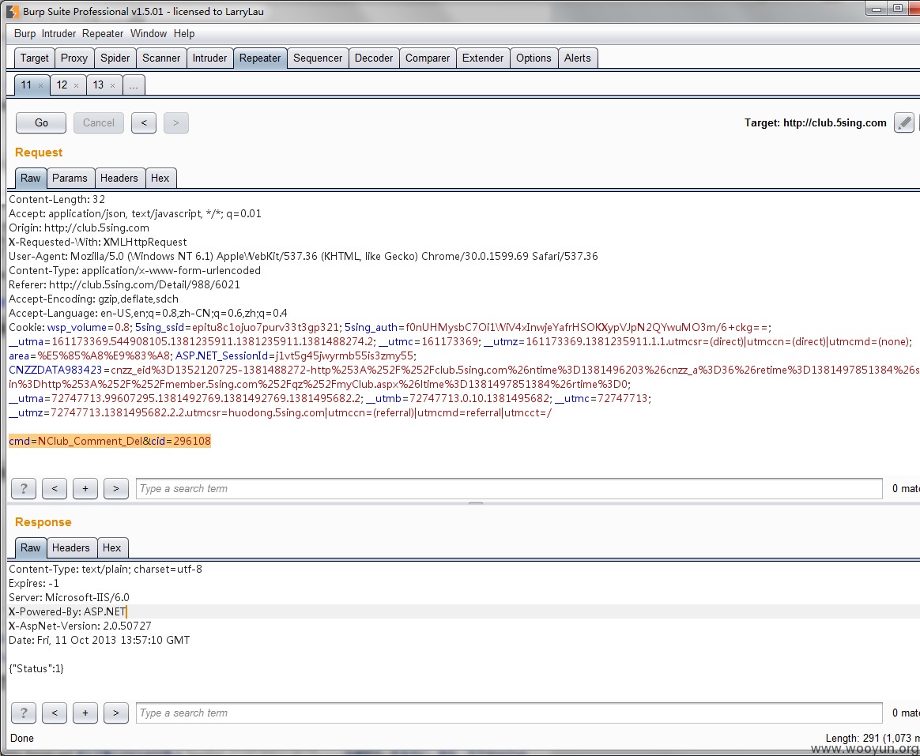This screenshot has height=756, width=920.
Task: Select Repeater request tab 13
Action: [x=98, y=85]
